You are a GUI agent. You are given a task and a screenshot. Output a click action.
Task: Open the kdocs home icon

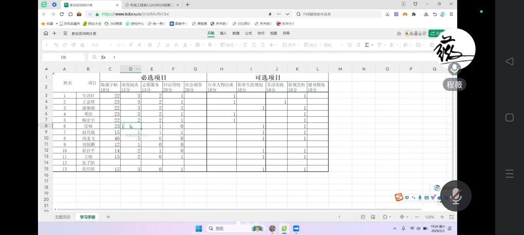click(x=46, y=33)
